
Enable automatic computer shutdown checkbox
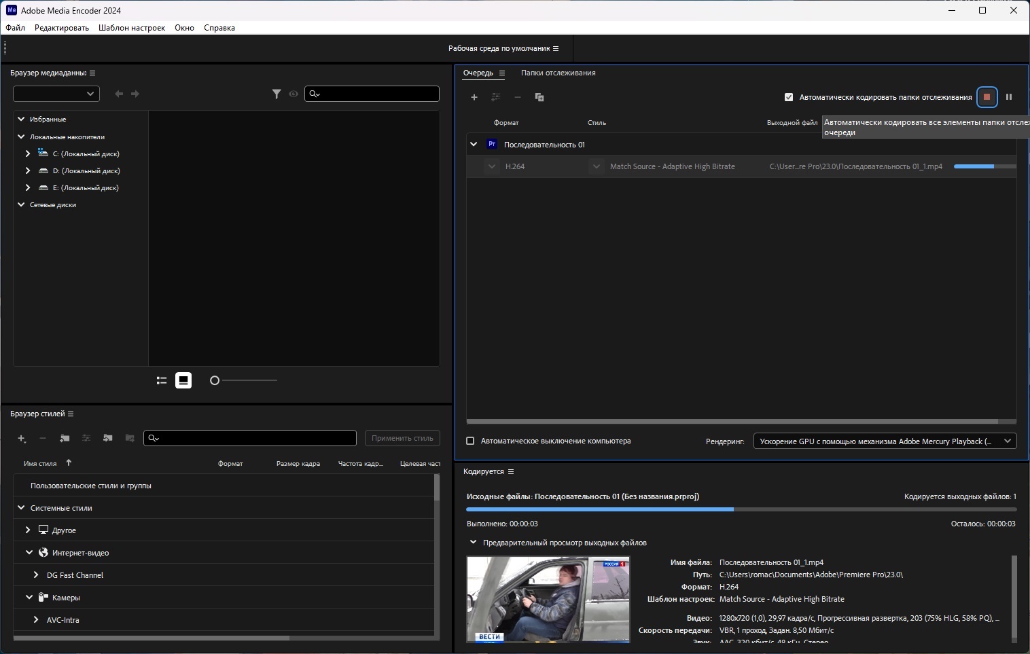(x=470, y=441)
